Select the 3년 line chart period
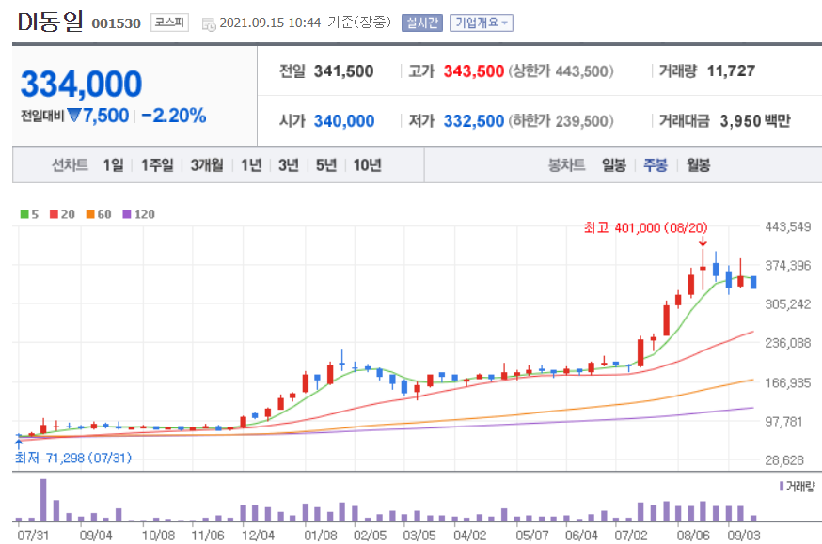 pyautogui.click(x=289, y=165)
